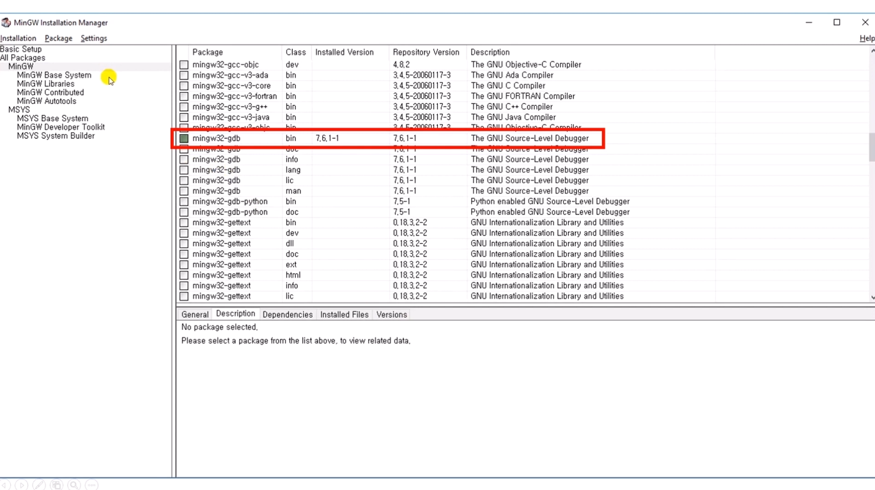
Task: Check the mingw32-gdb-python bin checkbox
Action: pos(184,202)
